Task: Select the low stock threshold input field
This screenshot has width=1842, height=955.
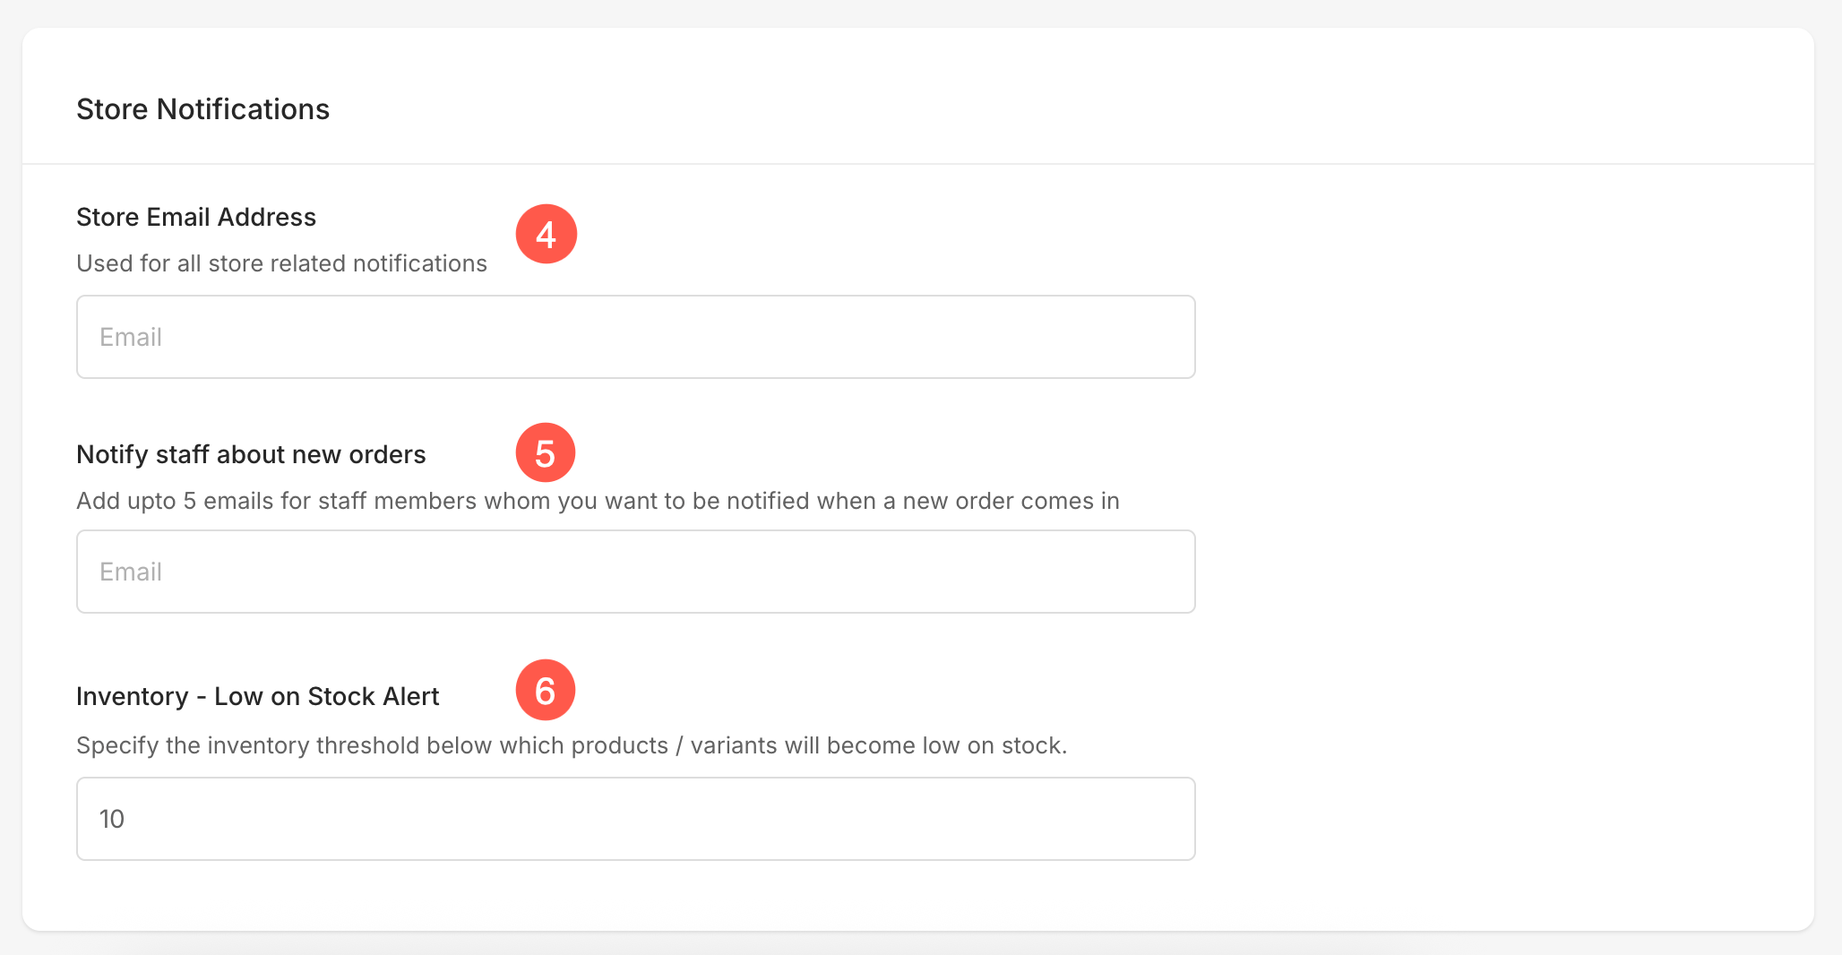Action: coord(636,819)
